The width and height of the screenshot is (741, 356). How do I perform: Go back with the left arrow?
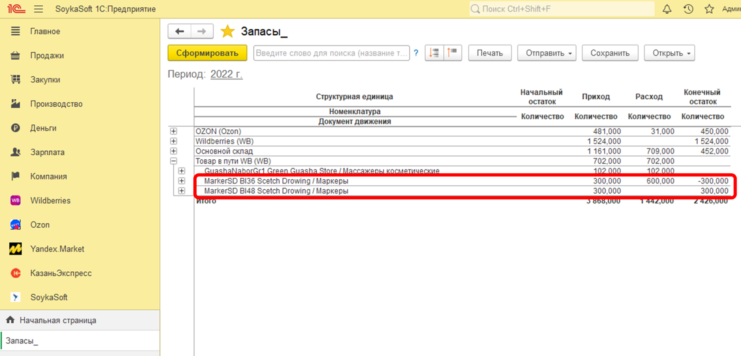180,31
